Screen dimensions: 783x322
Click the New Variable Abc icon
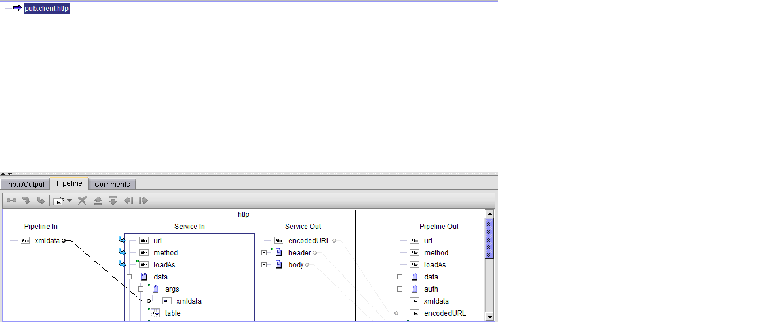58,201
